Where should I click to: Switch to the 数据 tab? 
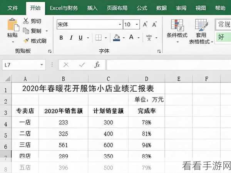click(x=161, y=8)
